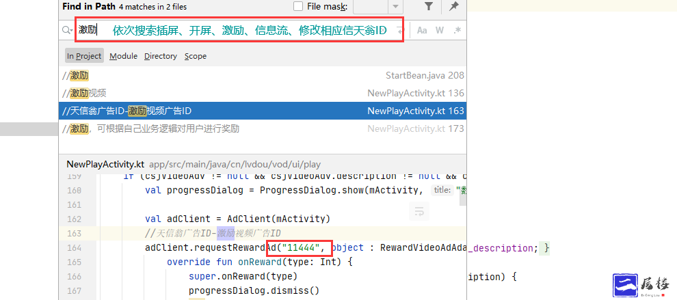Toggle soft-wrap icon in preview editor
This screenshot has width=677, height=300.
pyautogui.click(x=419, y=211)
